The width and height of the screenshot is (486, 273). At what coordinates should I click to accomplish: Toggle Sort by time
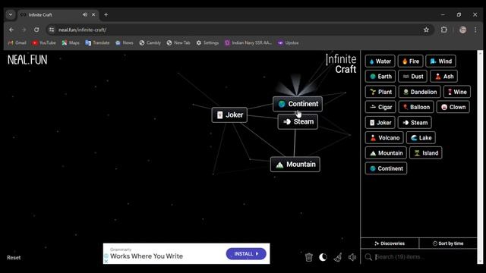click(448, 243)
